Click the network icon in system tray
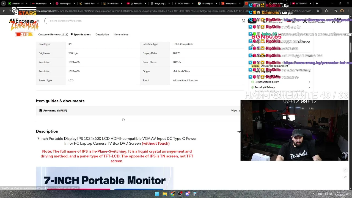Screen dimensions: 352x198 pyautogui.click(x=326, y=194)
